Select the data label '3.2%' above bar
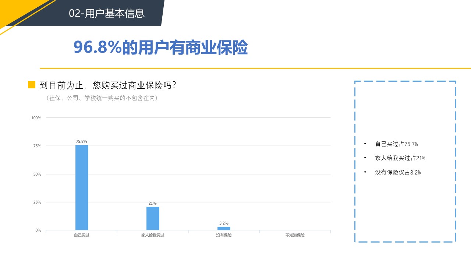The image size is (471, 265). (x=224, y=223)
